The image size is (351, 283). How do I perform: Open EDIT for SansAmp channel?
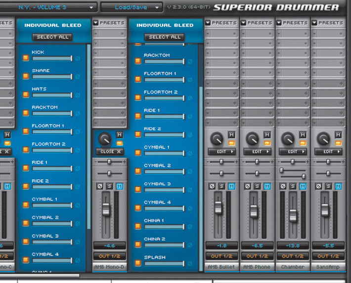(328, 152)
